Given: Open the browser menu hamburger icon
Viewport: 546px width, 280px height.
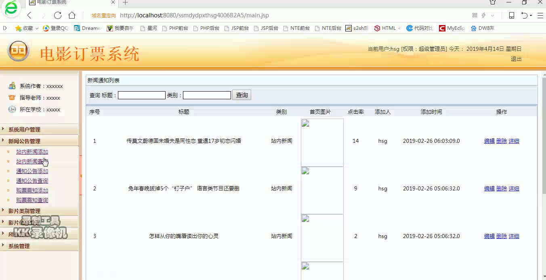Looking at the screenshot, I should click(540, 15).
